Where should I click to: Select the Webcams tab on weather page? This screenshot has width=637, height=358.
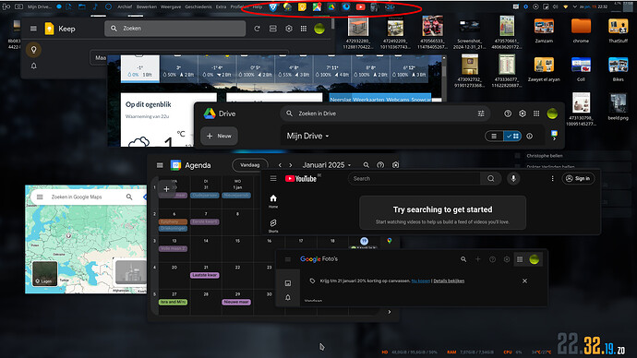[x=397, y=100]
